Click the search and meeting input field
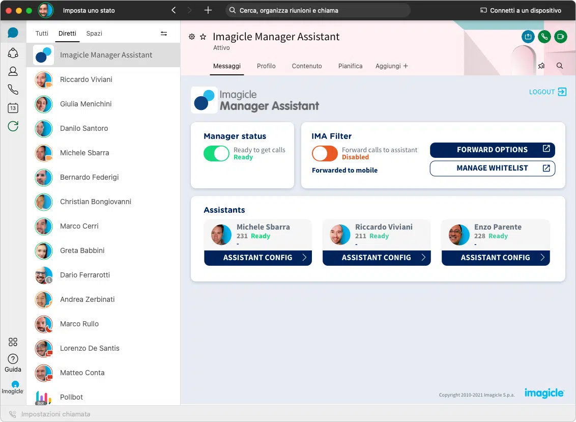 click(x=318, y=10)
